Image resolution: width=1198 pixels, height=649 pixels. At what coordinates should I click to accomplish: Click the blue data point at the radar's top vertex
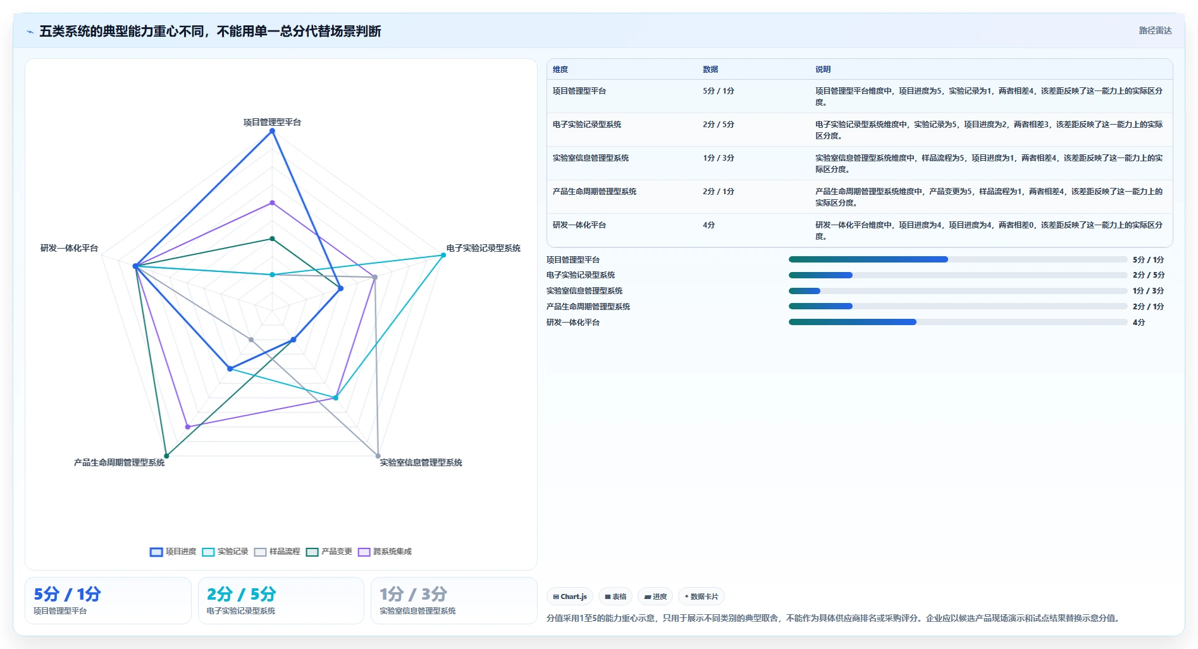tap(273, 131)
